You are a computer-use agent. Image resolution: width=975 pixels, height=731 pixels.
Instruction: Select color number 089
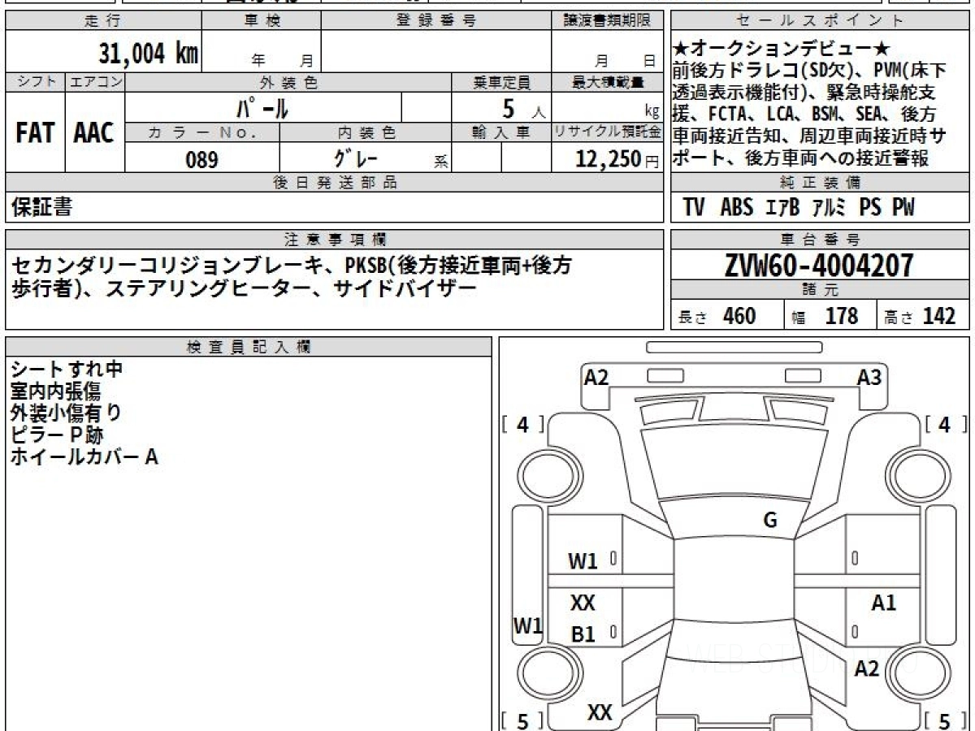[201, 160]
